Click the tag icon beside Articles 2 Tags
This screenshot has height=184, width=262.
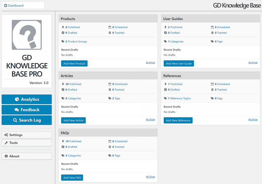pos(110,98)
